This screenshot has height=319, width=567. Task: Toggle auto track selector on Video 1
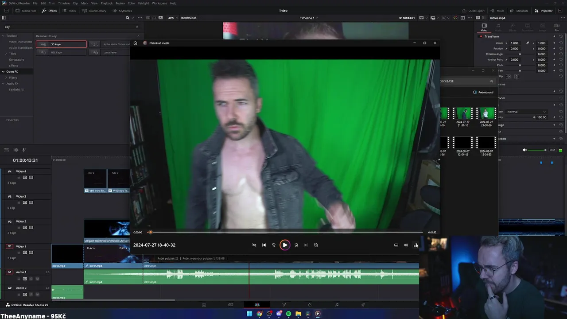tap(25, 253)
